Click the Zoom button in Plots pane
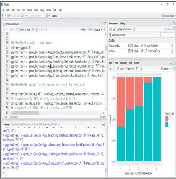The image size is (176, 179). pos(120,69)
